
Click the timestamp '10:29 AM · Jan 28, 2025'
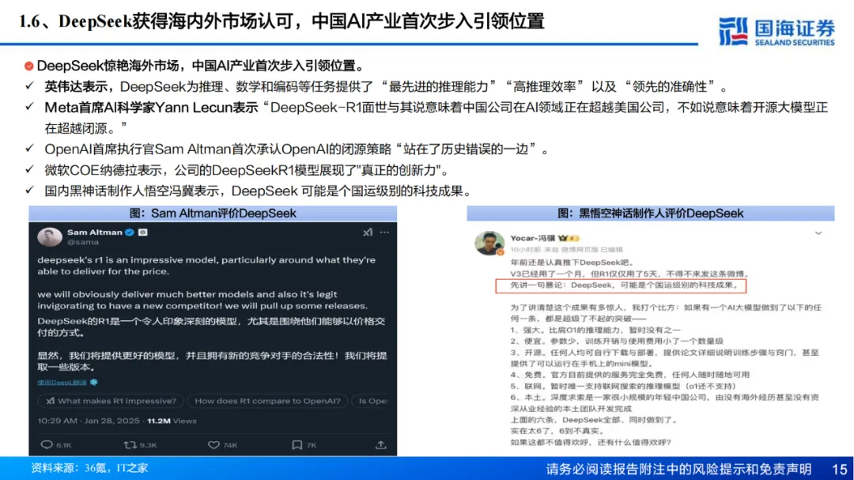89,421
